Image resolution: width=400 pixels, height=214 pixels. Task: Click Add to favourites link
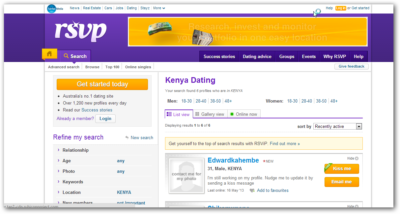(273, 191)
